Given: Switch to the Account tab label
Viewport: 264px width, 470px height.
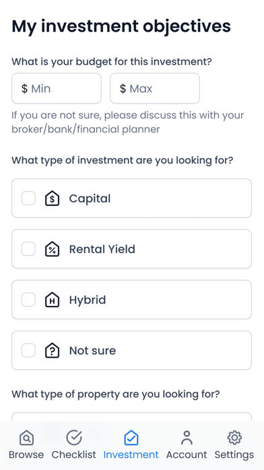Looking at the screenshot, I should click(x=187, y=454).
